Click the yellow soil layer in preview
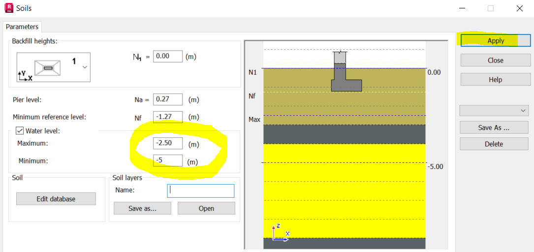 click(x=345, y=190)
